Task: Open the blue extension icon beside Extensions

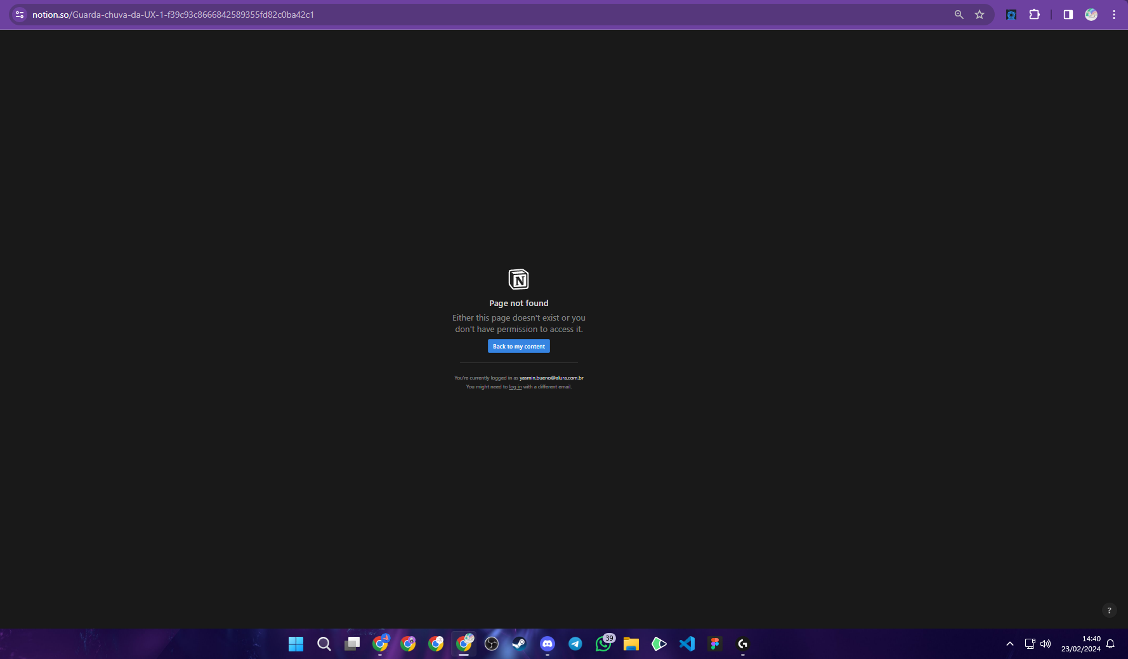Action: 1011,15
